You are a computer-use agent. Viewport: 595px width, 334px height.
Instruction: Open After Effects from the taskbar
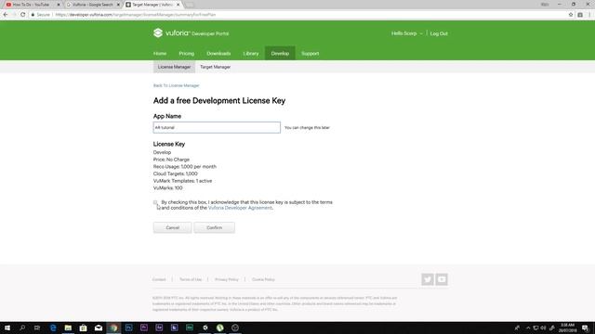(159, 328)
